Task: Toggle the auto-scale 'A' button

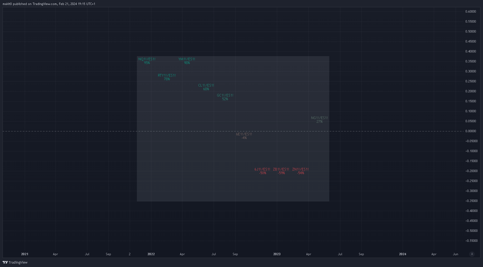Action: point(472,254)
